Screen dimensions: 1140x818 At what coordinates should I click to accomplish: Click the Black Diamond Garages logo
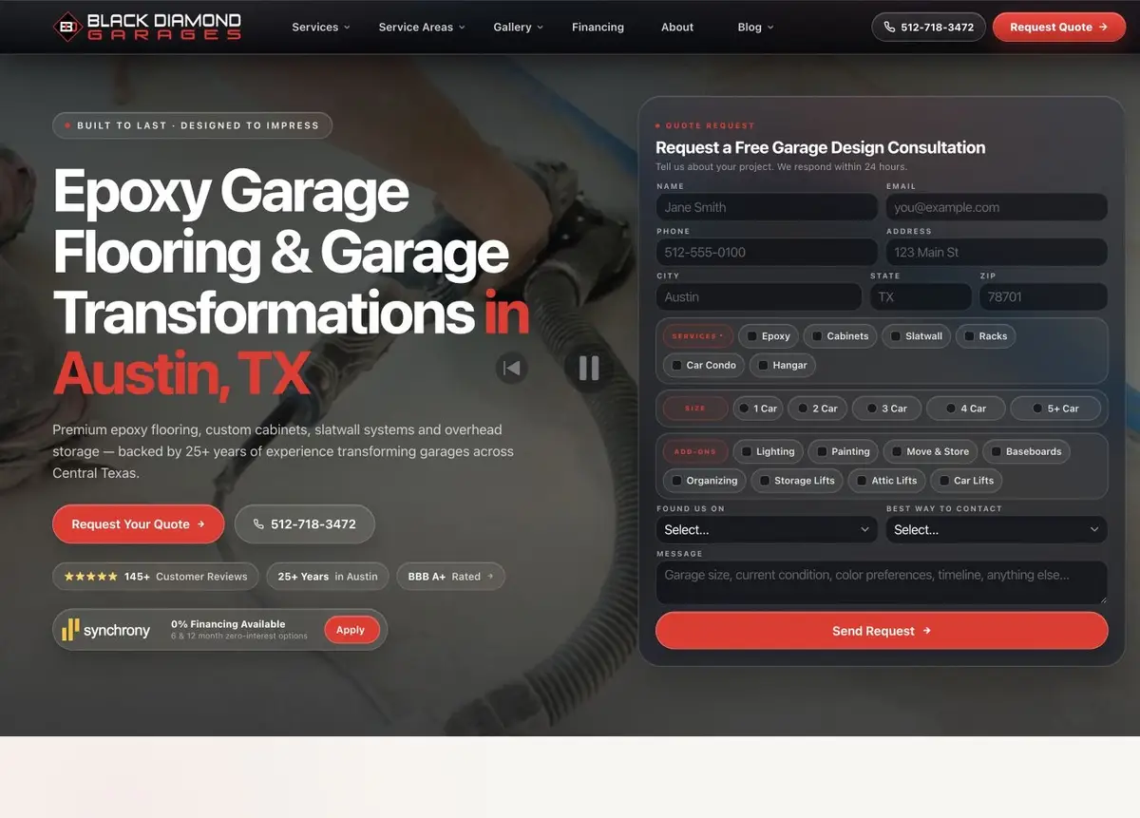point(147,27)
